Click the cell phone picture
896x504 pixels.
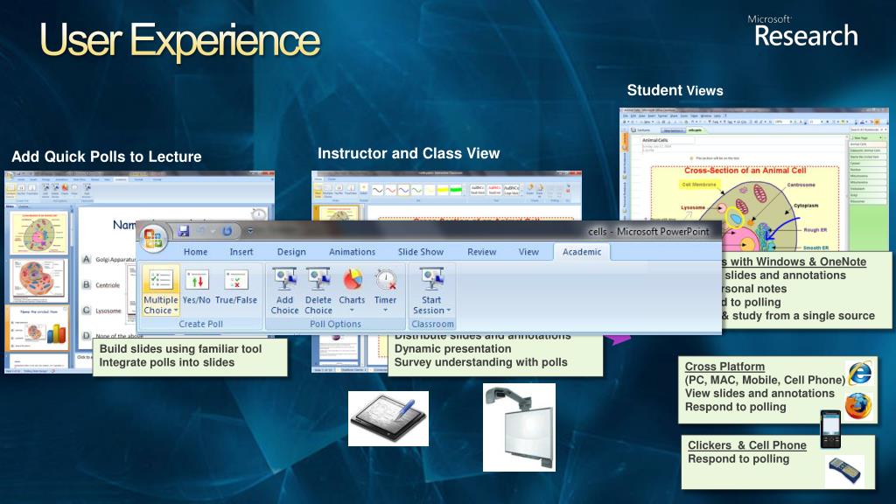tap(830, 429)
